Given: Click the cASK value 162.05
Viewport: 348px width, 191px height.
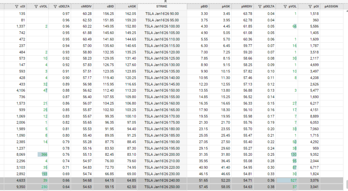Looking at the screenshot, I should coord(130,14).
